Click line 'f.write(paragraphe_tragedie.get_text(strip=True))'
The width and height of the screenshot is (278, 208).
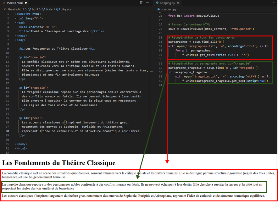(x=225, y=81)
